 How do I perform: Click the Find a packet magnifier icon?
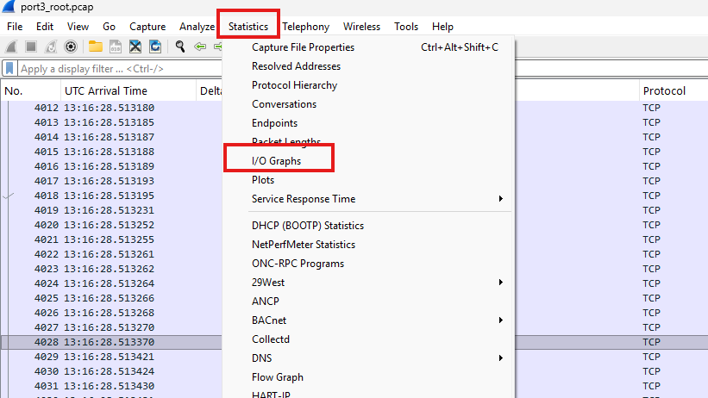180,47
